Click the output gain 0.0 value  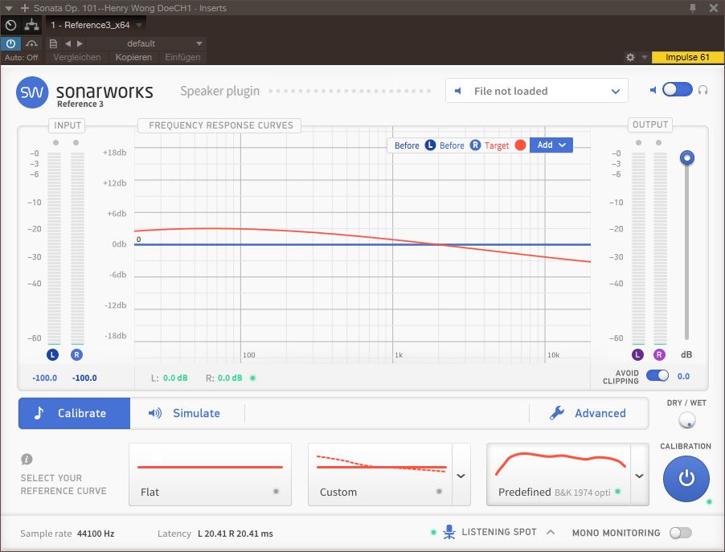coord(683,376)
